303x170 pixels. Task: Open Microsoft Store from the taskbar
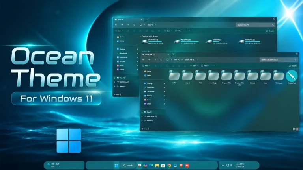(x=163, y=165)
